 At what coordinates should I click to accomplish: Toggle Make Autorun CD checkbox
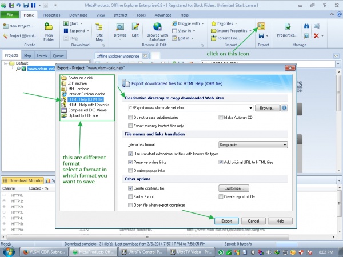221,117
